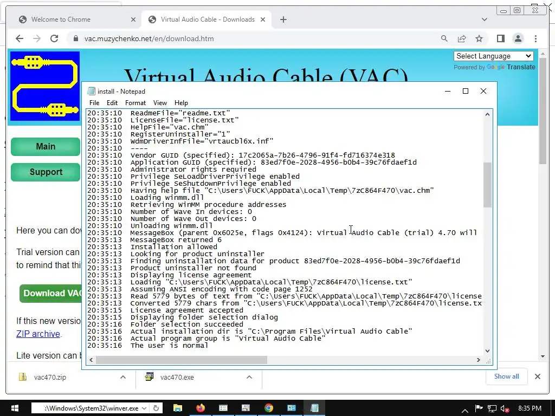The image size is (555, 416).
Task: Bookmark this page with the star icon
Action: tap(479, 38)
